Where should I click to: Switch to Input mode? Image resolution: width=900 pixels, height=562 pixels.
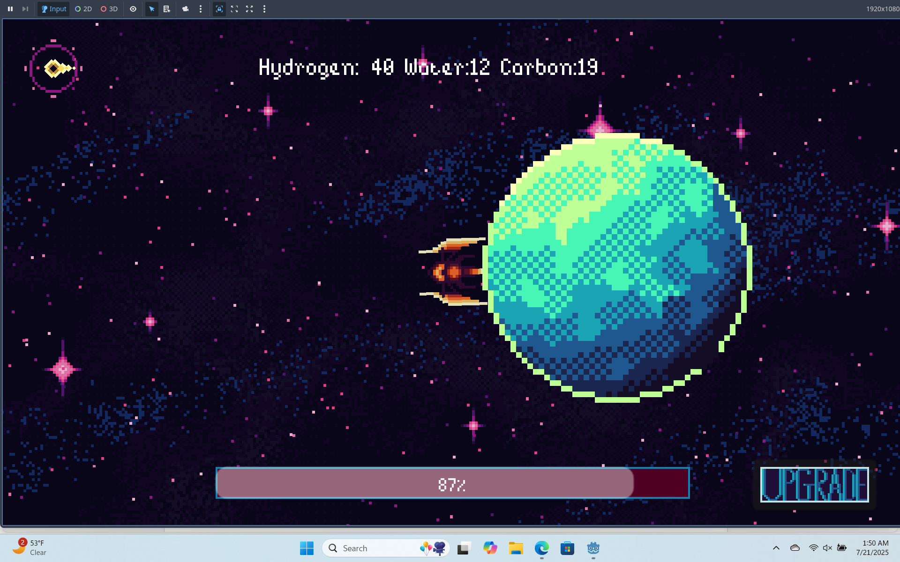[x=54, y=9]
